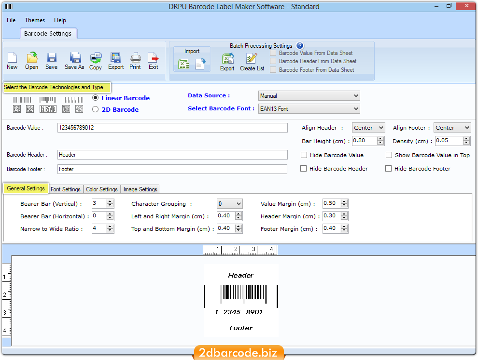Click the Value Margin value field
478x360 pixels.
[332, 203]
